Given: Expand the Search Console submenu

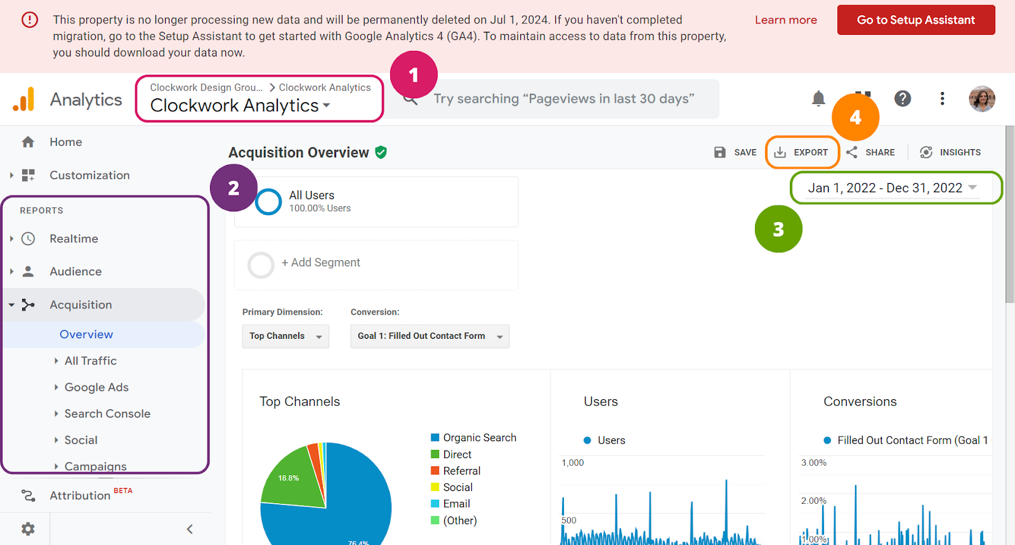Looking at the screenshot, I should pos(56,414).
